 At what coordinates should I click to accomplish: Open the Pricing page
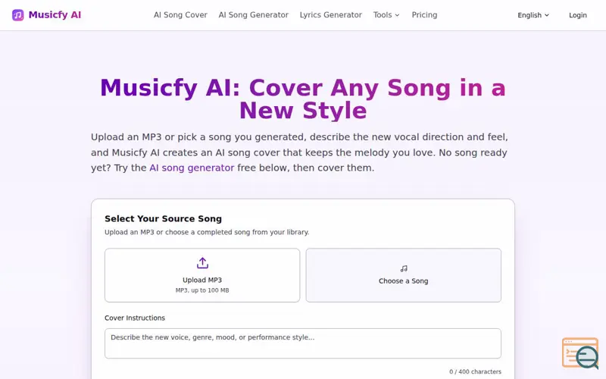point(424,15)
